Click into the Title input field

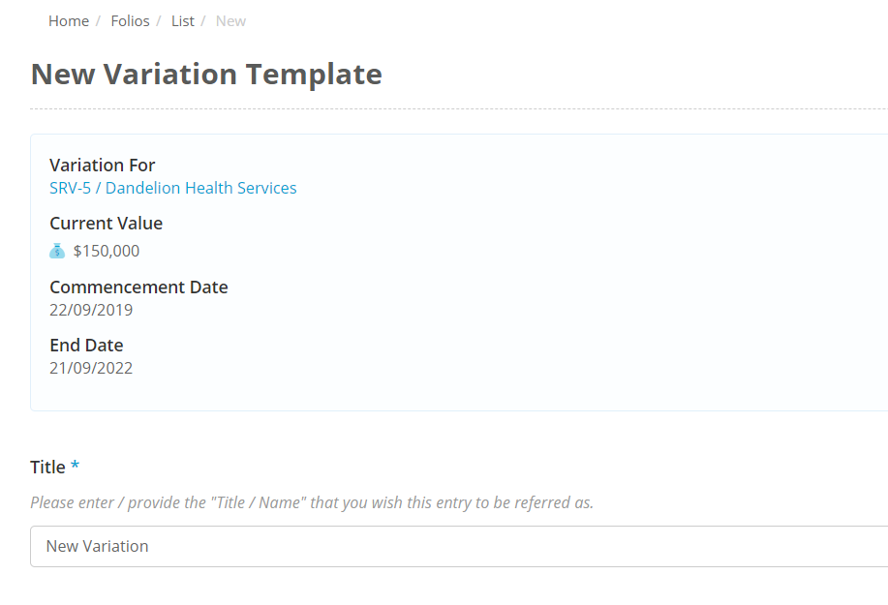[x=459, y=546]
